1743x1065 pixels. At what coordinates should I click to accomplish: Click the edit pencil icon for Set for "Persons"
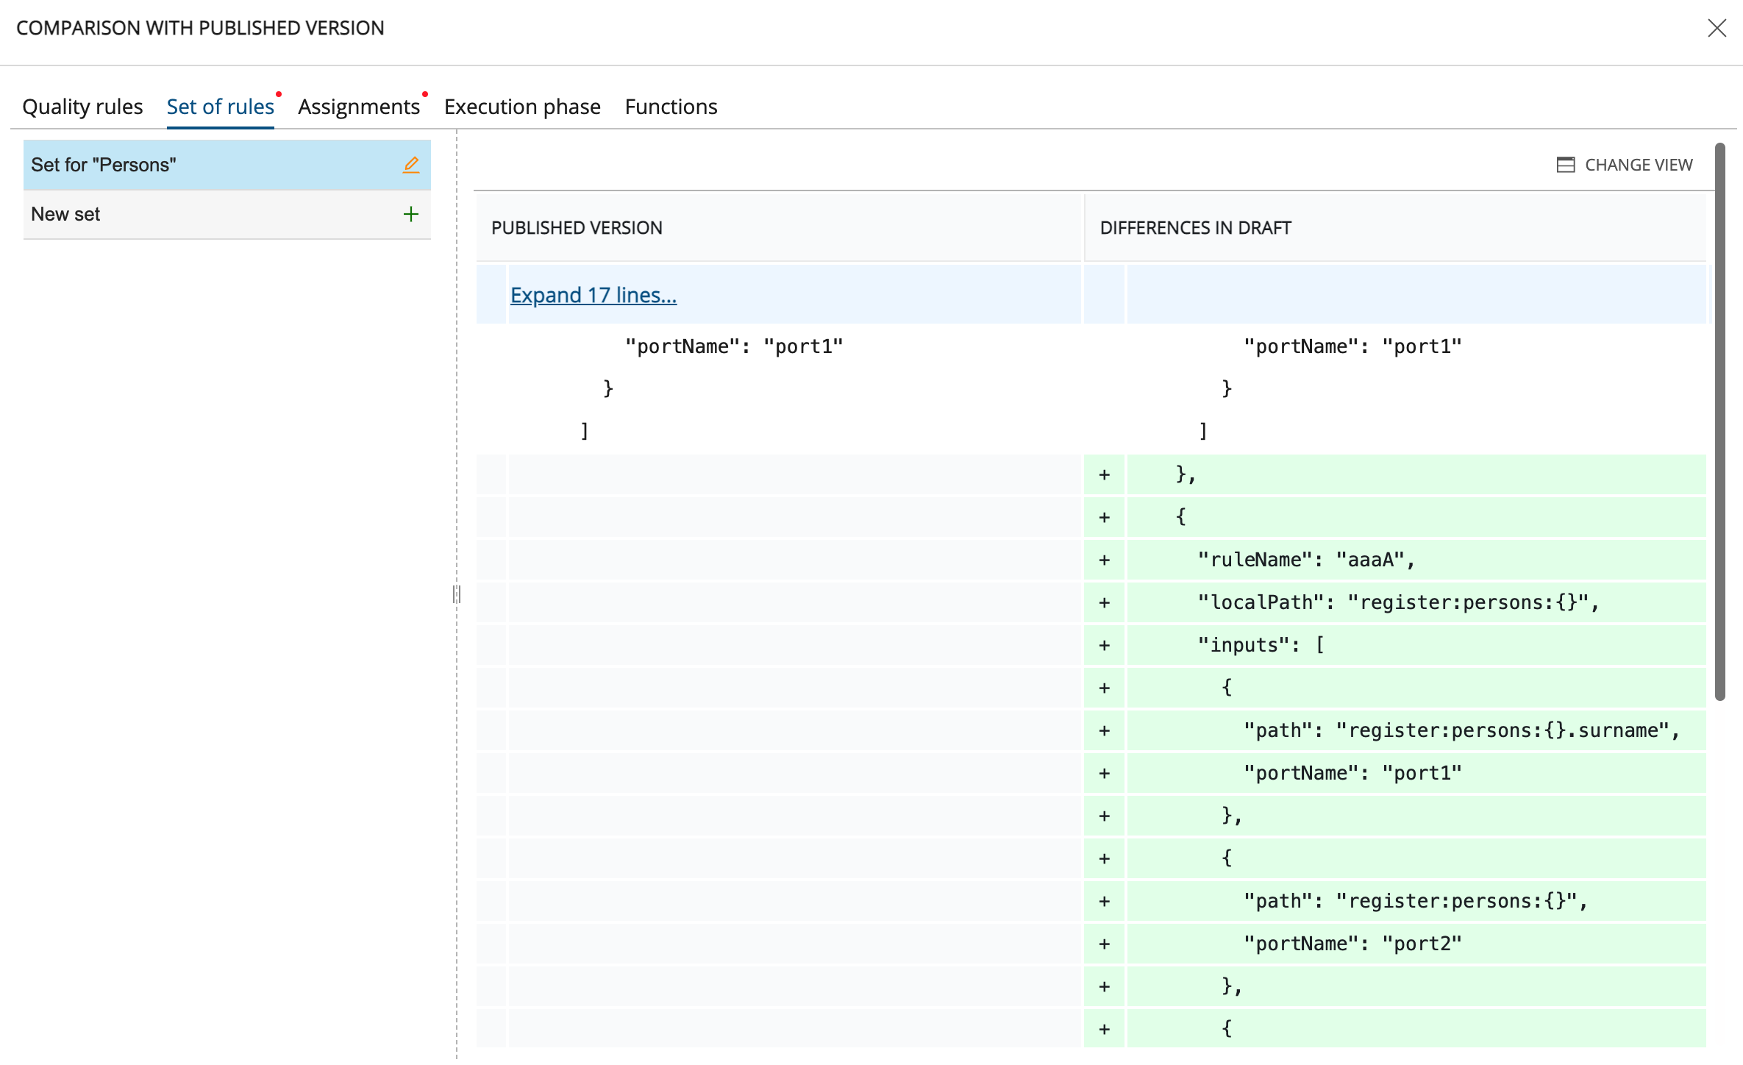pyautogui.click(x=411, y=165)
